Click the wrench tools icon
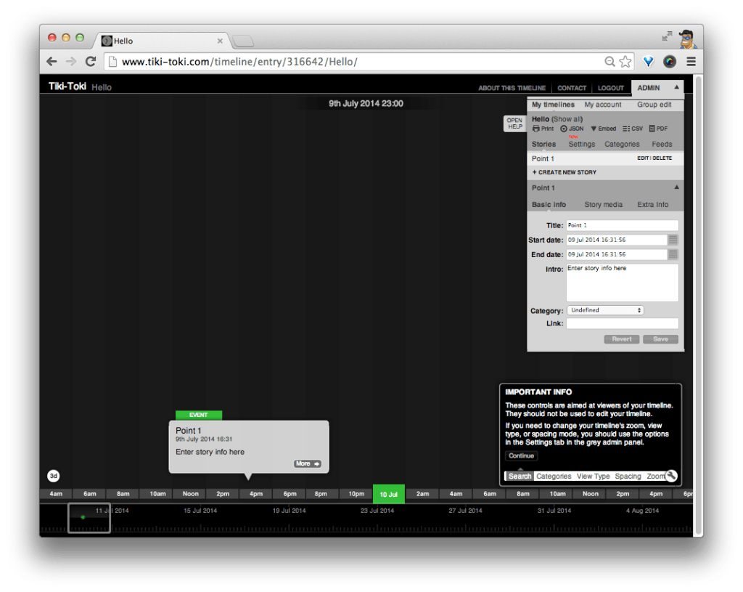Image resolution: width=743 pixels, height=592 pixels. [x=671, y=476]
